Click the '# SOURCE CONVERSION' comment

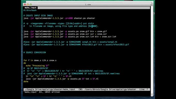pyautogui.click(x=35, y=53)
